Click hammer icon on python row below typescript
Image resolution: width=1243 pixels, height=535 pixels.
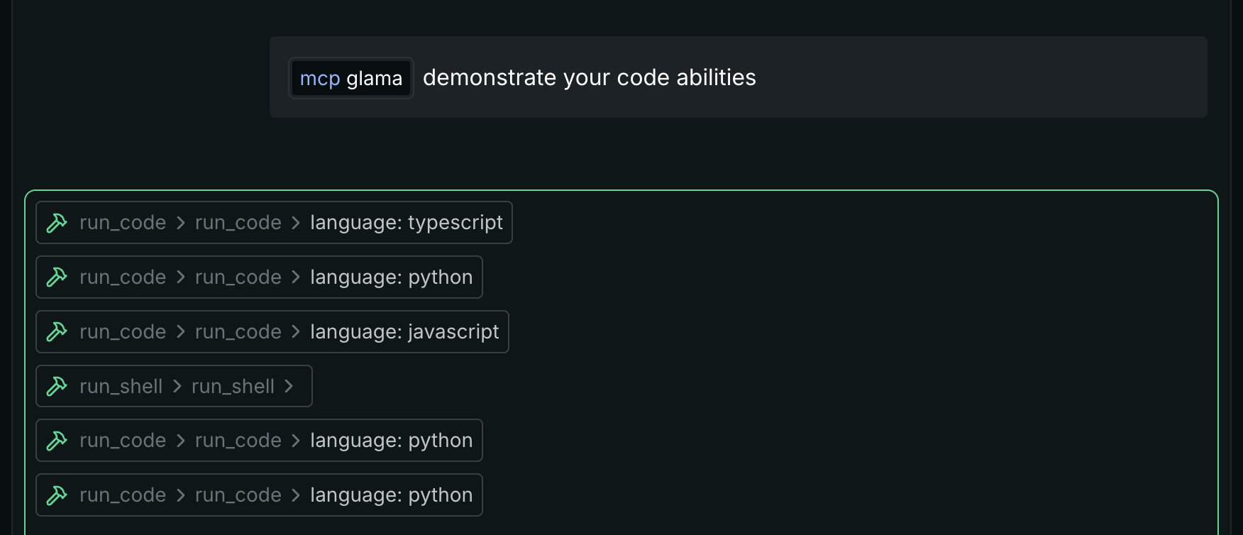(x=57, y=277)
